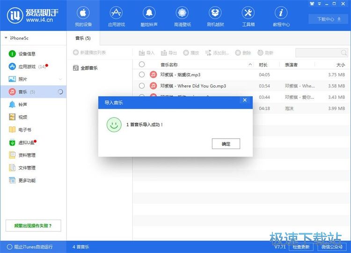Open the 应用游戏 apps and games store
The image size is (351, 253).
[x=116, y=15]
